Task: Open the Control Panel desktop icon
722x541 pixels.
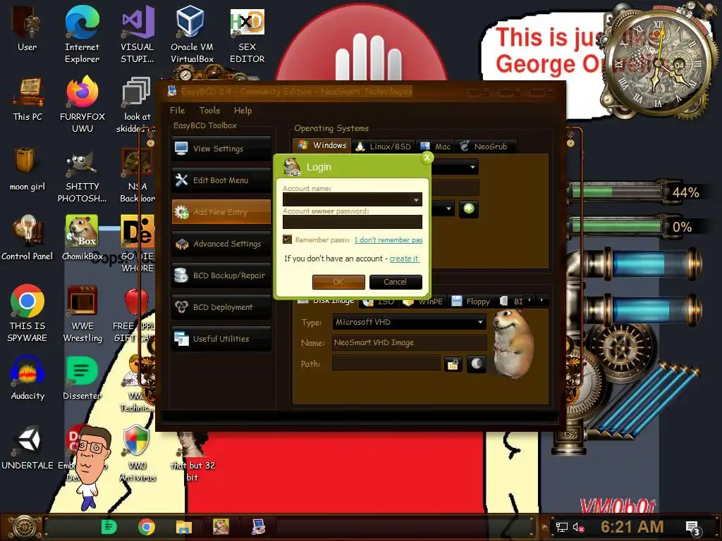Action: click(27, 238)
